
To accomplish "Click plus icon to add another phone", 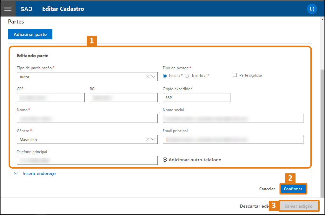I will (x=165, y=160).
